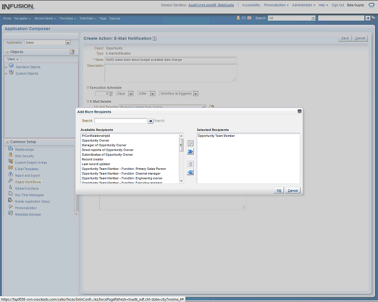Screen dimensions: 378x302
Task: Click the Global Functions fx icon
Action: click(x=11, y=188)
